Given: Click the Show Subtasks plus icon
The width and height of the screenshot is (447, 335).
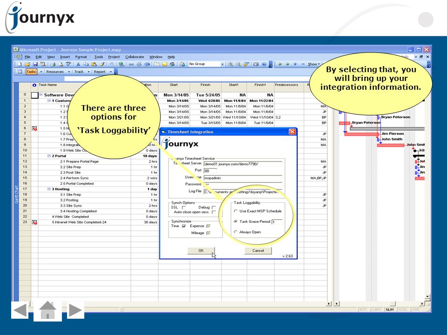Looking at the screenshot, I should (x=295, y=64).
